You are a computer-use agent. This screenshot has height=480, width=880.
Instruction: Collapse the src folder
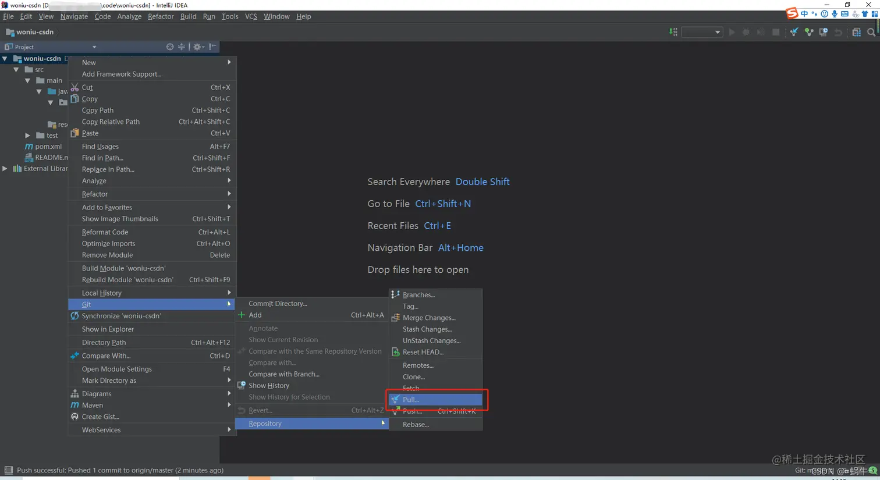[x=16, y=69]
